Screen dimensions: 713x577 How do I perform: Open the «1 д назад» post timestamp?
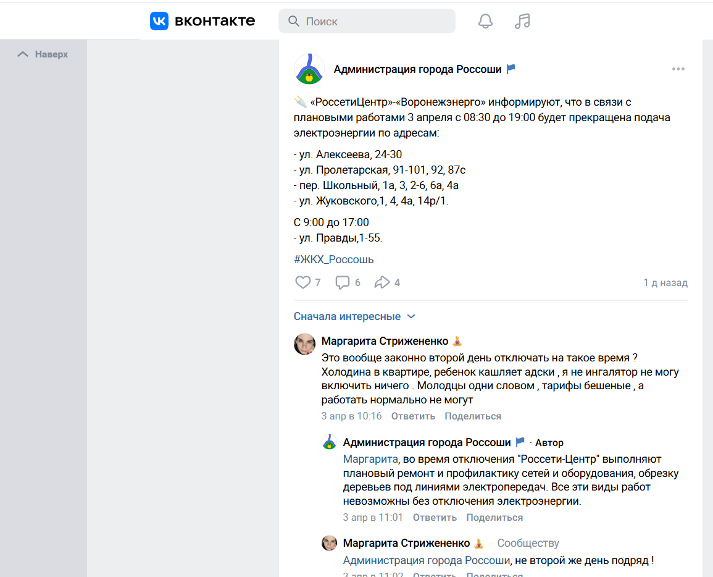pyautogui.click(x=665, y=283)
